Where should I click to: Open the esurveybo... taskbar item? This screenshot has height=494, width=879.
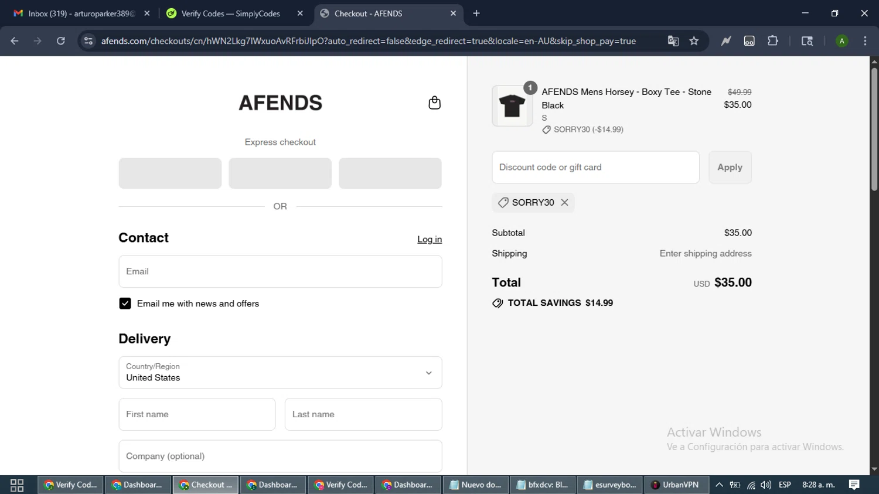pyautogui.click(x=611, y=485)
